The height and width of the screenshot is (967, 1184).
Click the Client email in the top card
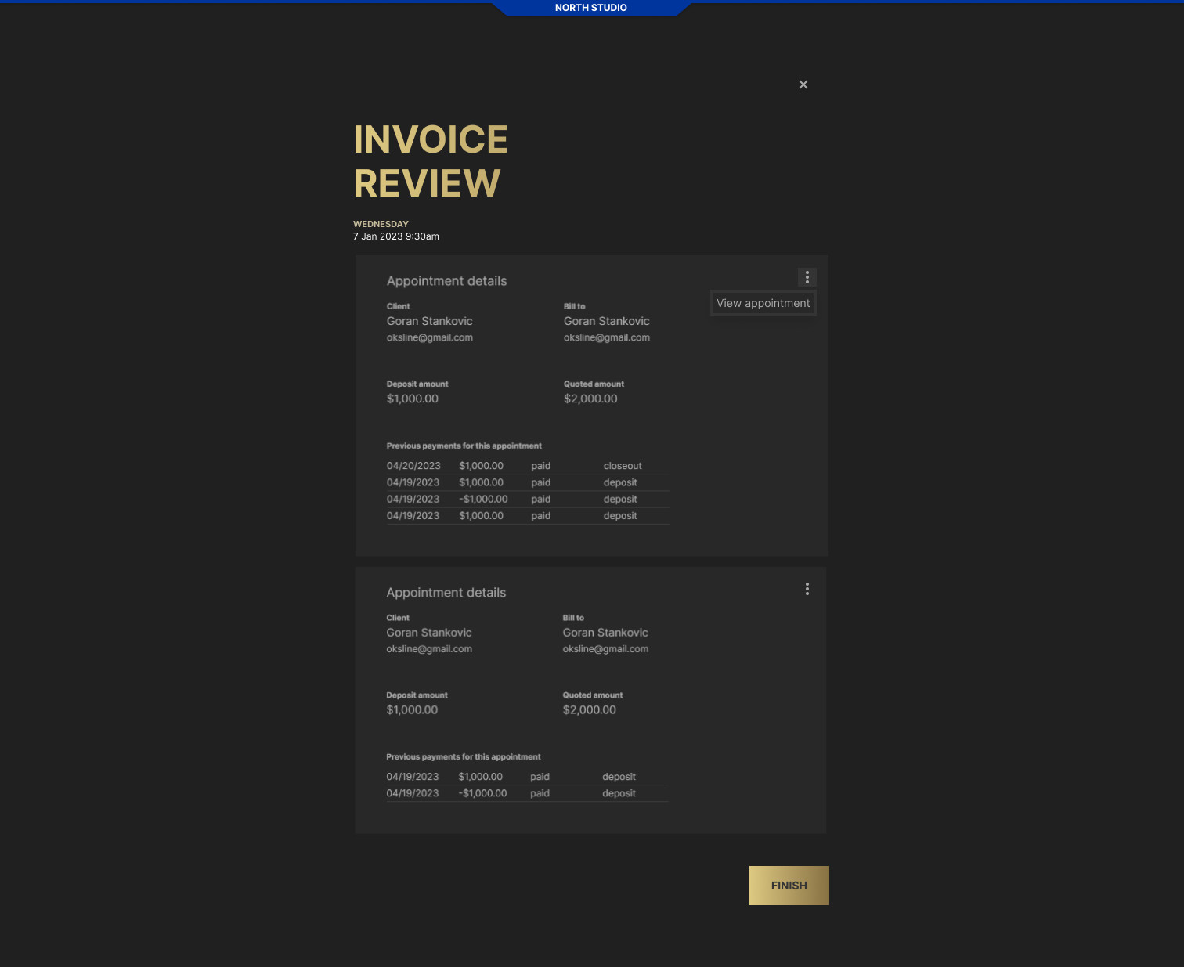click(x=430, y=337)
